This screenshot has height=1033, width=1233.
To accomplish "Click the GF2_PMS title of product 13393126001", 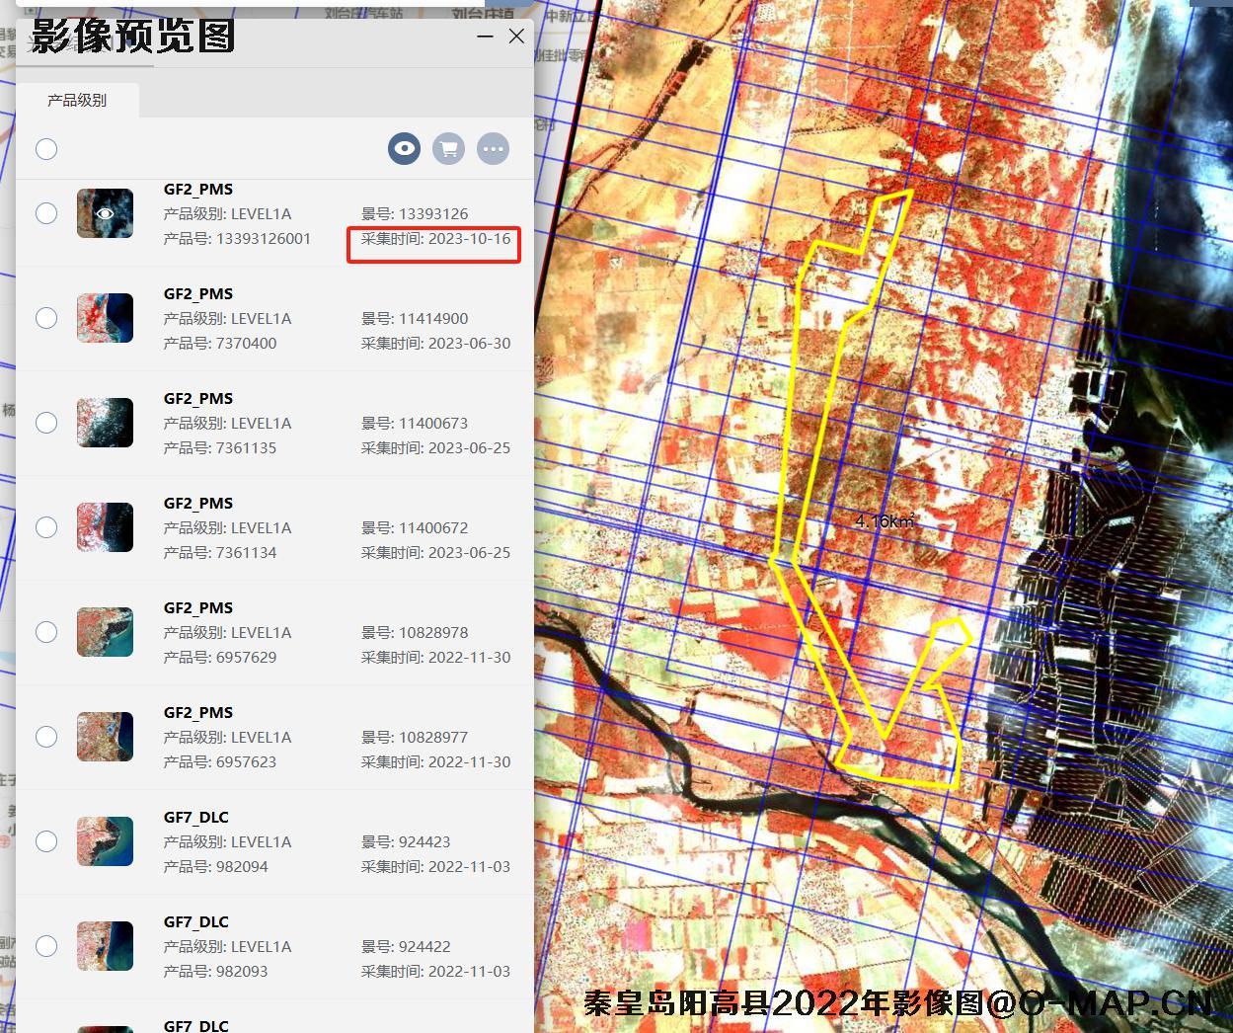I will [x=198, y=190].
